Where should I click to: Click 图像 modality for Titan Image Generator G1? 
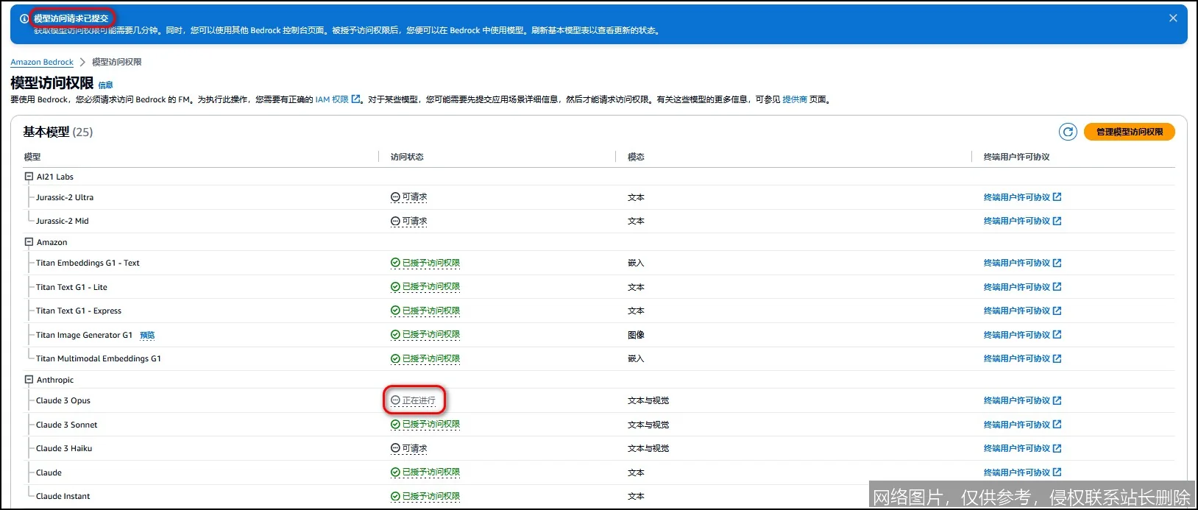(x=636, y=335)
